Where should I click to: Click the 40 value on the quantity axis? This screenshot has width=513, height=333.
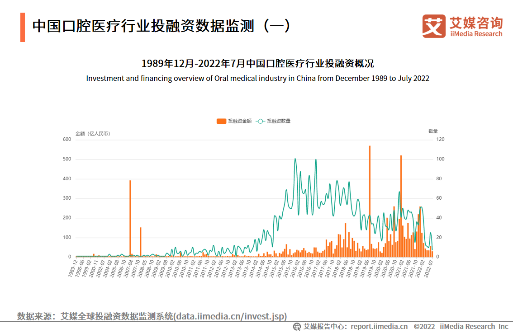pyautogui.click(x=439, y=218)
